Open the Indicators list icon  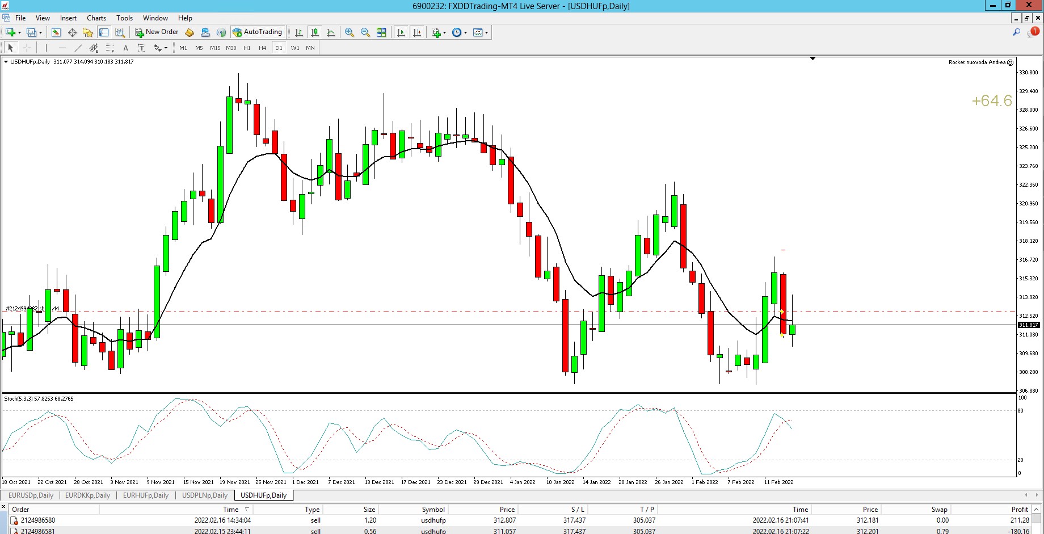pyautogui.click(x=436, y=32)
